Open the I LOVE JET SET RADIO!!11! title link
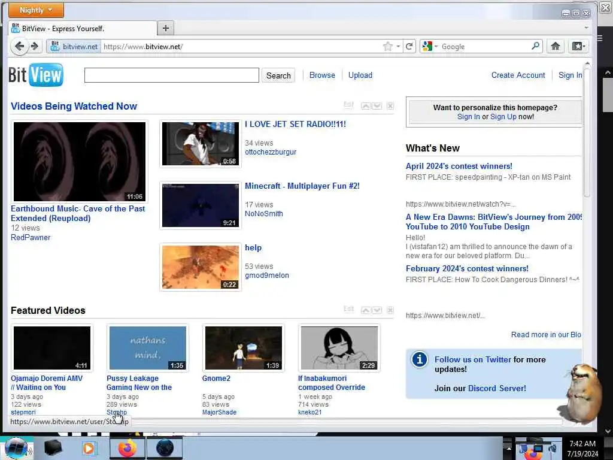This screenshot has height=460, width=613. pos(295,124)
